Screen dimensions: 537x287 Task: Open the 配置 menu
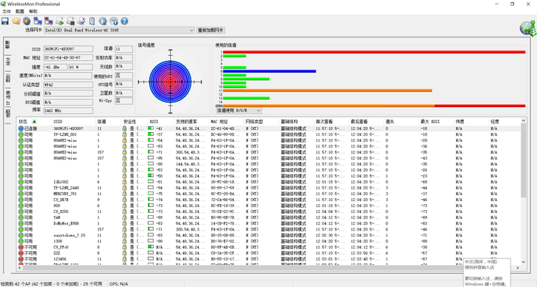tap(20, 11)
